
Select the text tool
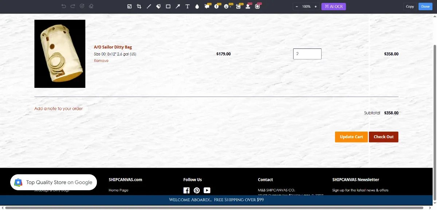click(x=188, y=6)
